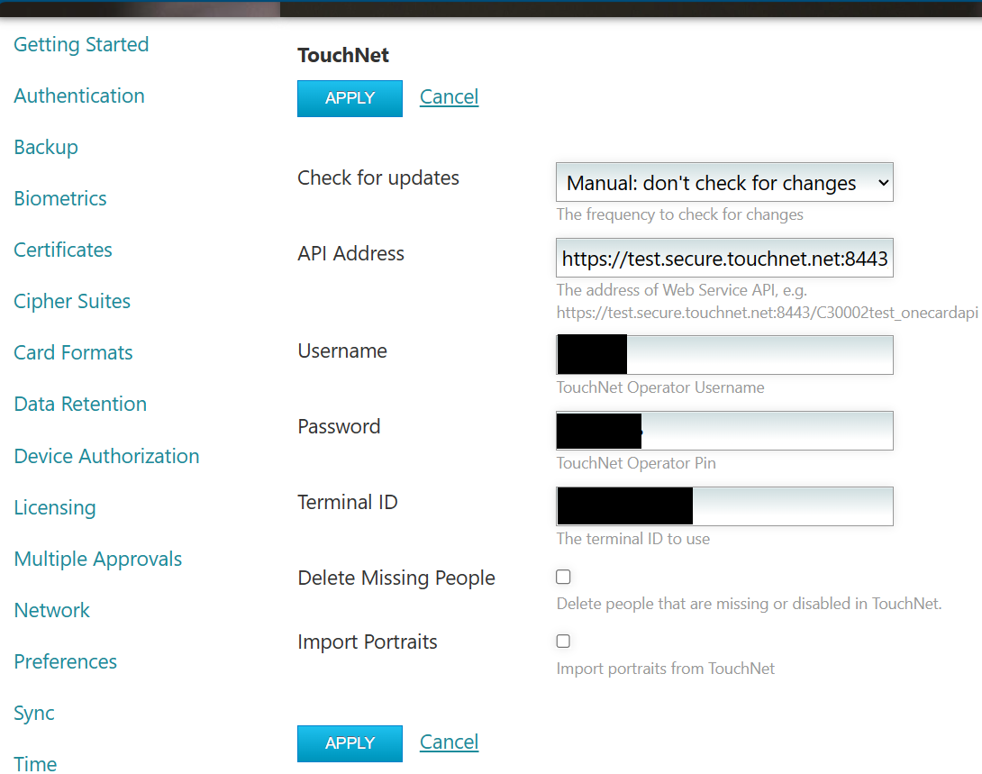Open Biometrics settings
This screenshot has width=982, height=774.
[60, 198]
